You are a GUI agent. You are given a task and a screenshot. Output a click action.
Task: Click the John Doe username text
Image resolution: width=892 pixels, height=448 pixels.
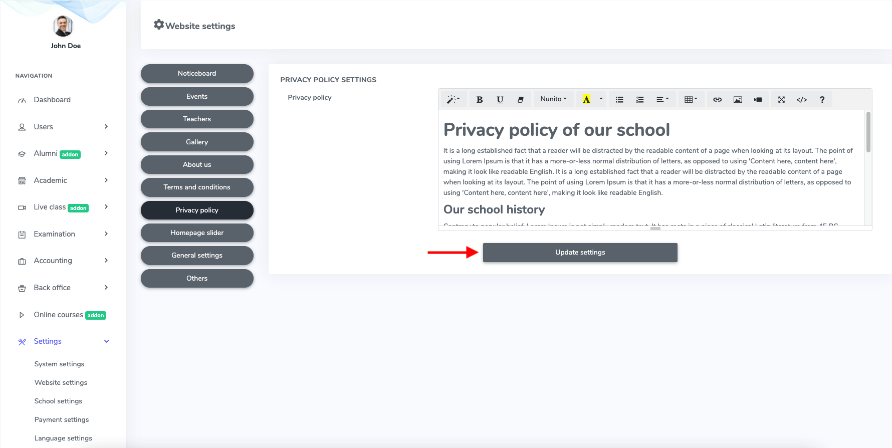pos(66,46)
